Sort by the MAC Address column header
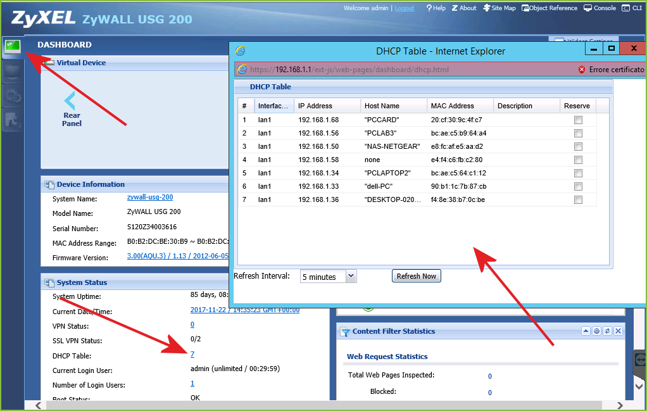Screen dimensions: 647x411 (460, 106)
